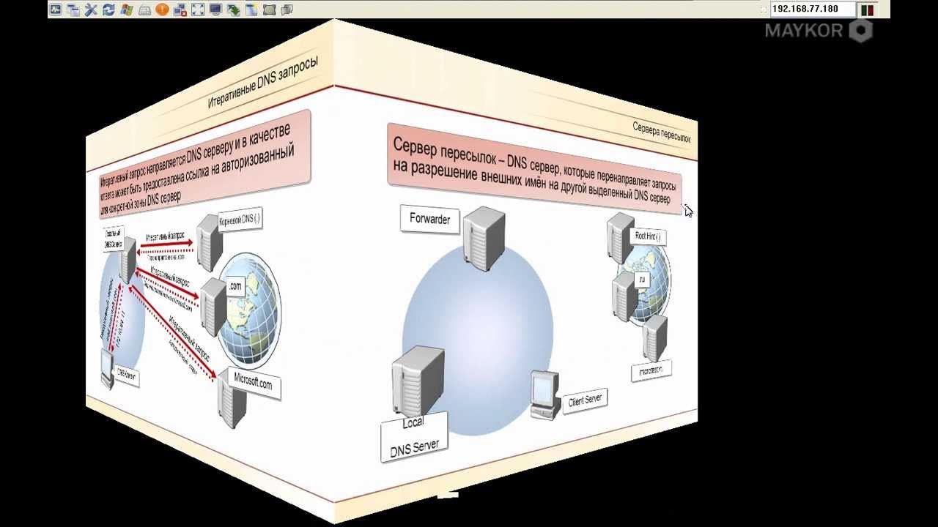Click the Windows flag toolbar icon
This screenshot has width=938, height=527.
(x=127, y=10)
